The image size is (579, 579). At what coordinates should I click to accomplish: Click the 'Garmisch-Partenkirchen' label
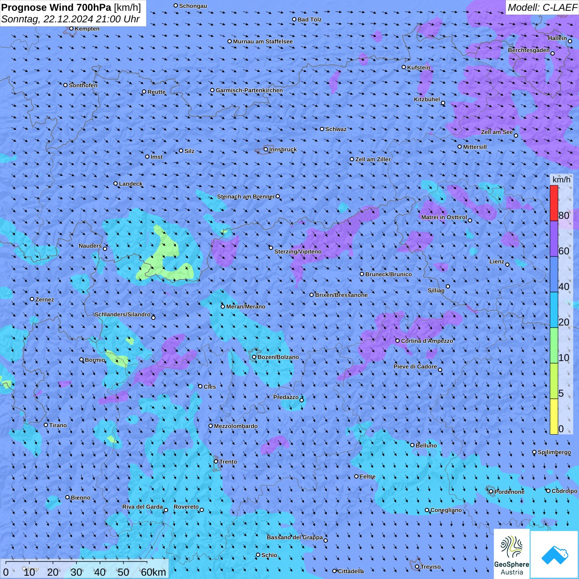[249, 90]
